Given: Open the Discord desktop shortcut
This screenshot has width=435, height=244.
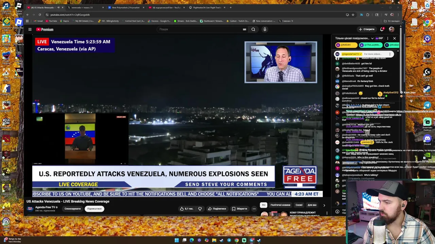Looking at the screenshot, I should tap(427, 140).
